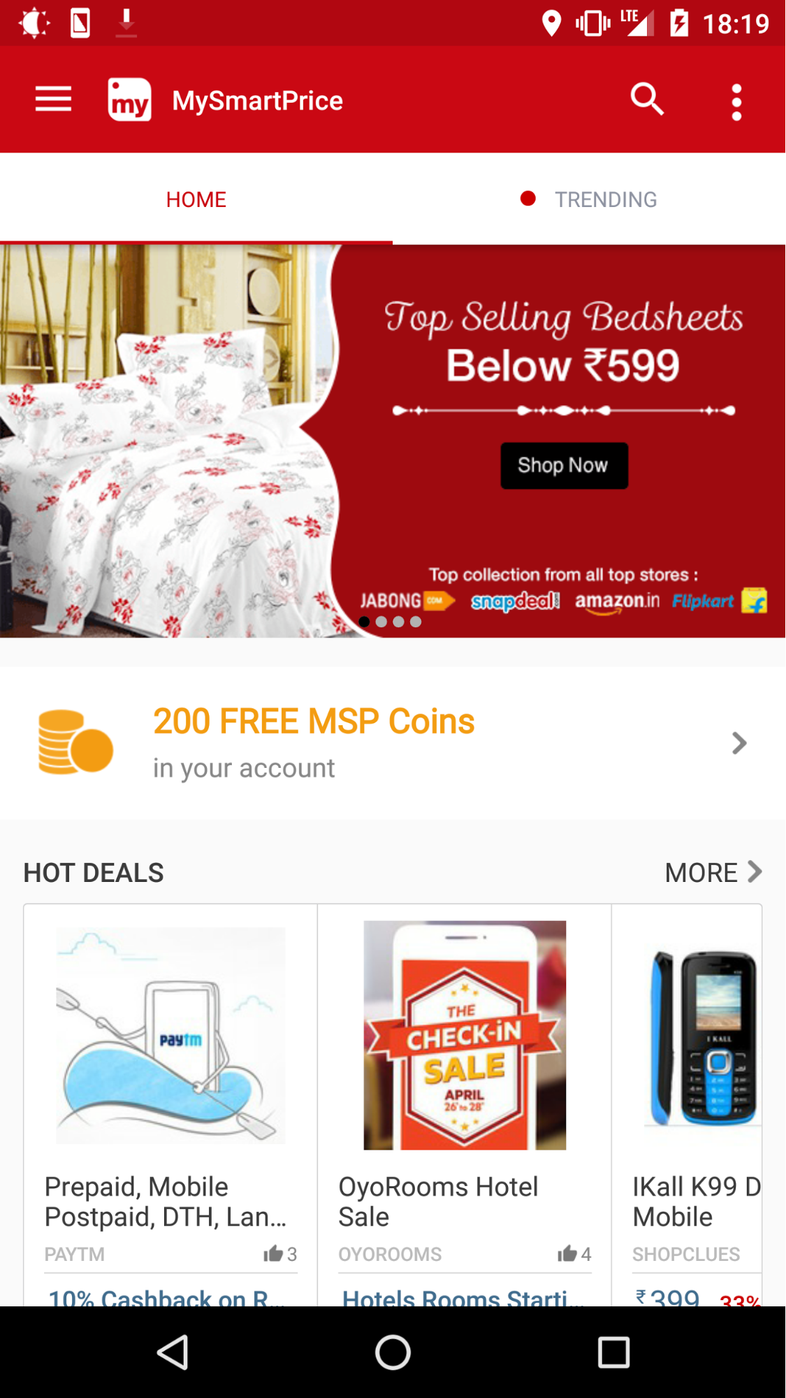The width and height of the screenshot is (786, 1398).
Task: Tap the MSP gold coins icon
Action: click(x=75, y=743)
